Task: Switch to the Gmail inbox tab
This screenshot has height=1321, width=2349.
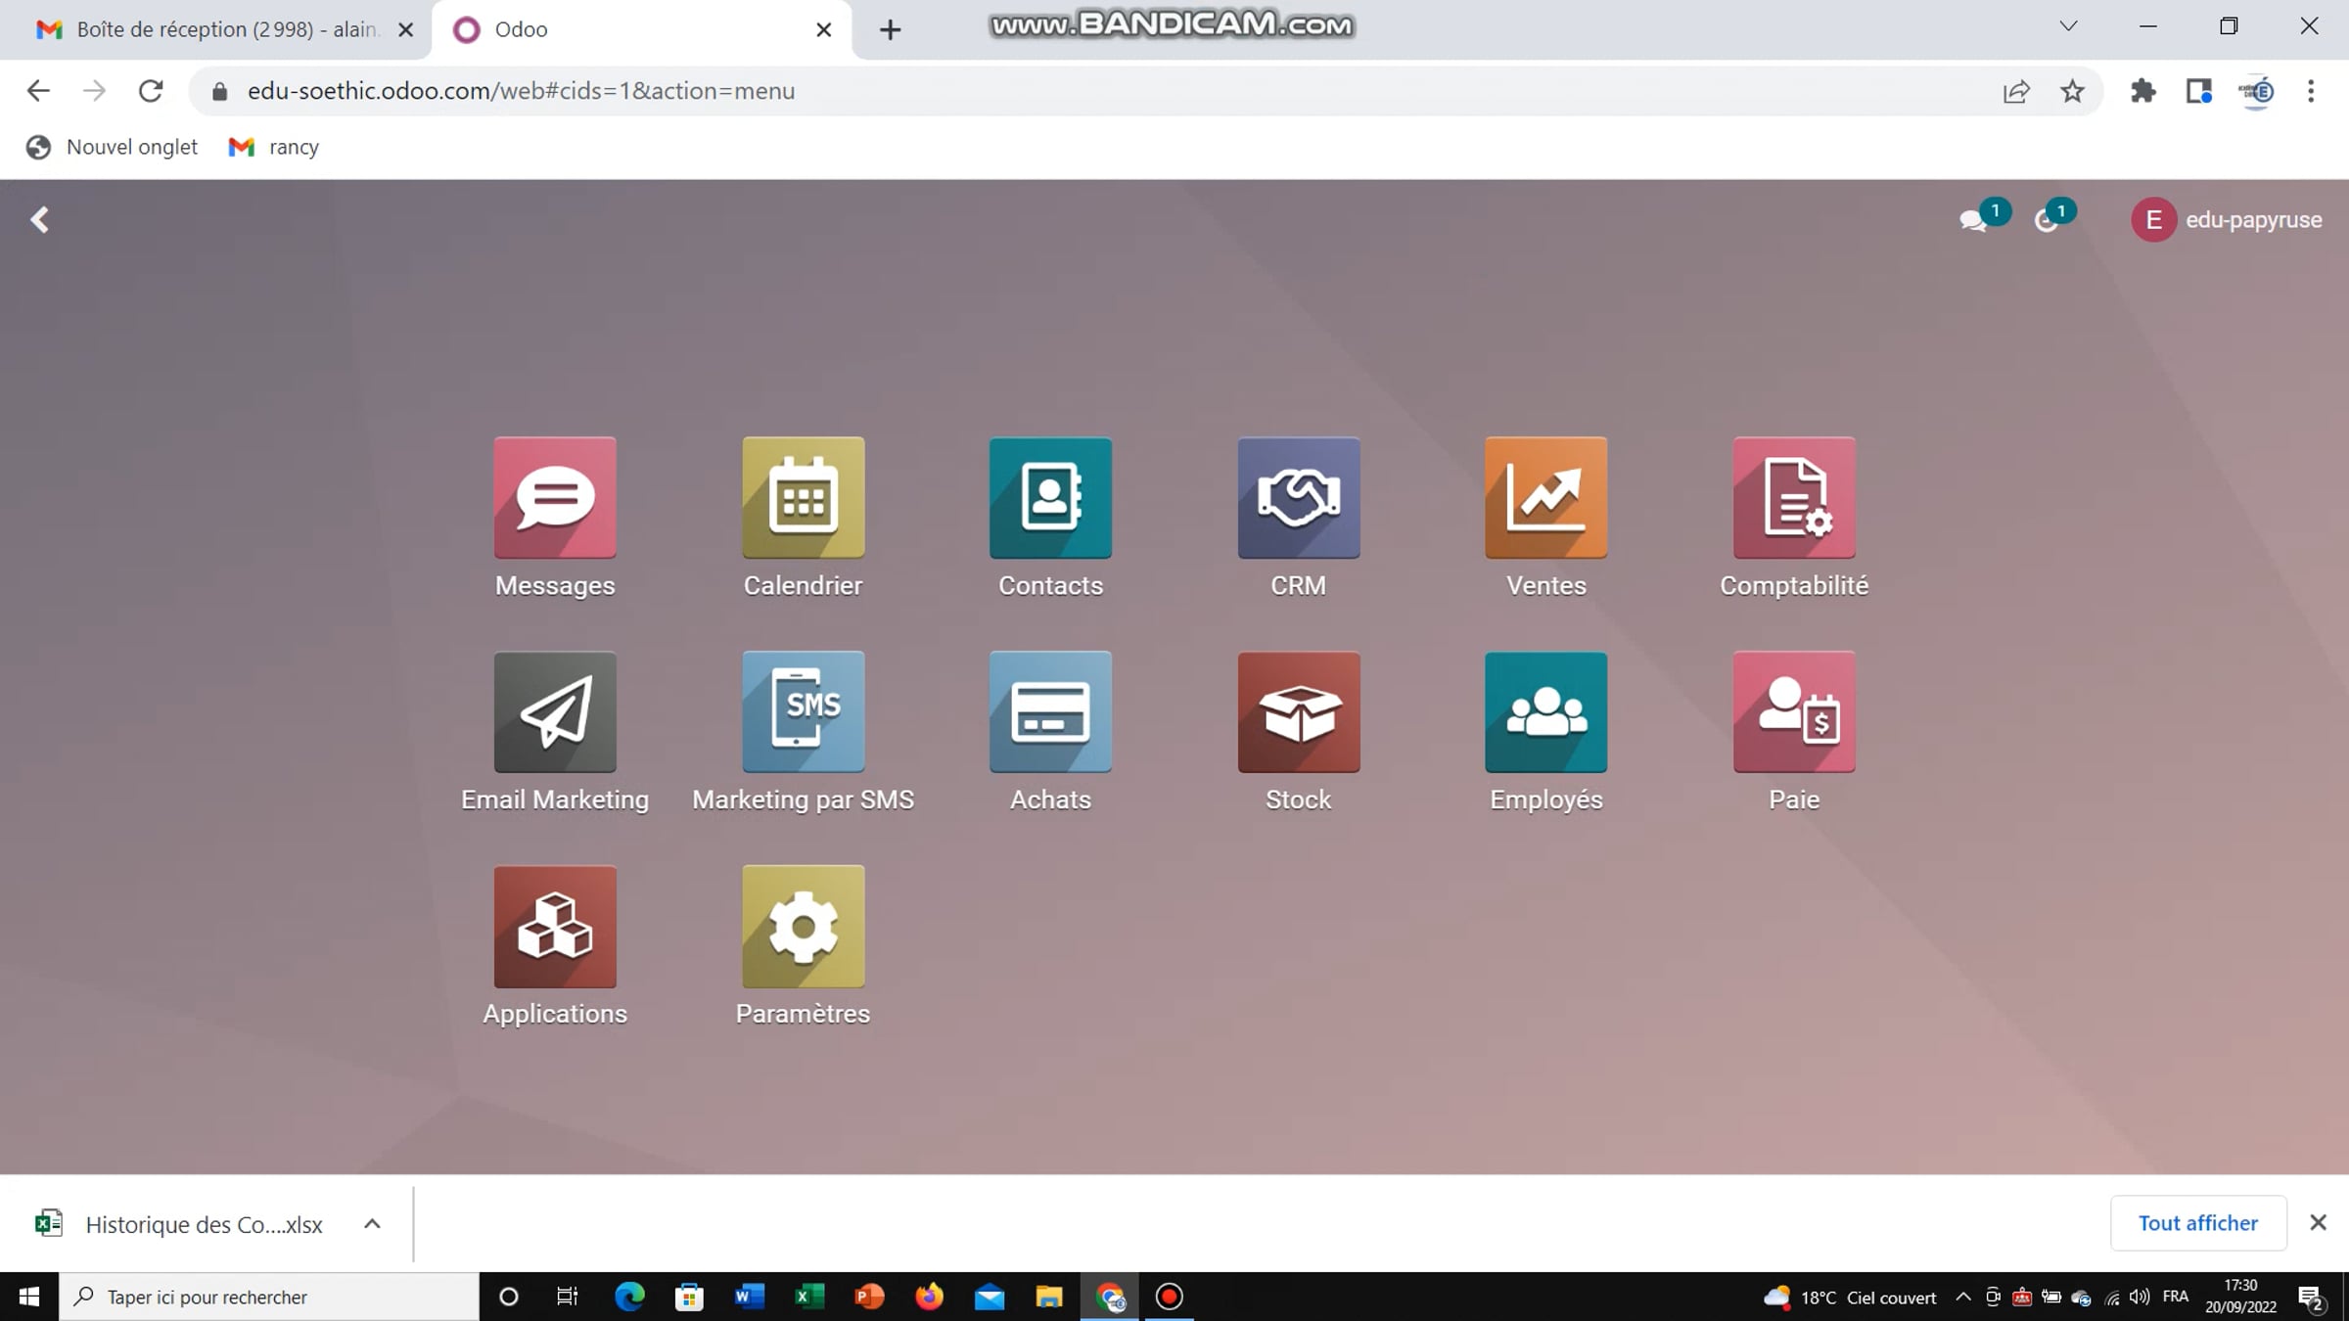Action: (210, 29)
